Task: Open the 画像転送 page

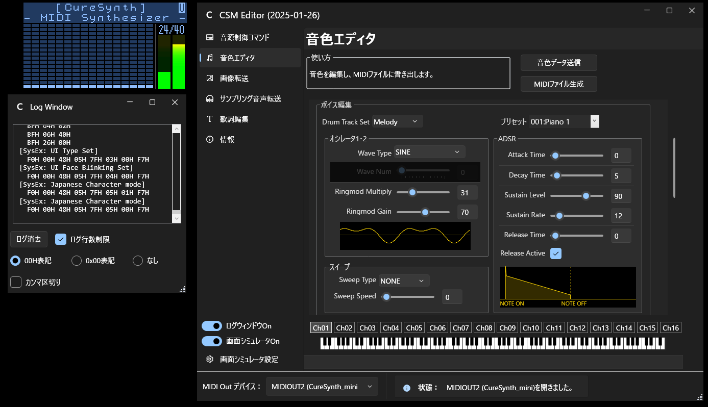Action: [x=250, y=78]
